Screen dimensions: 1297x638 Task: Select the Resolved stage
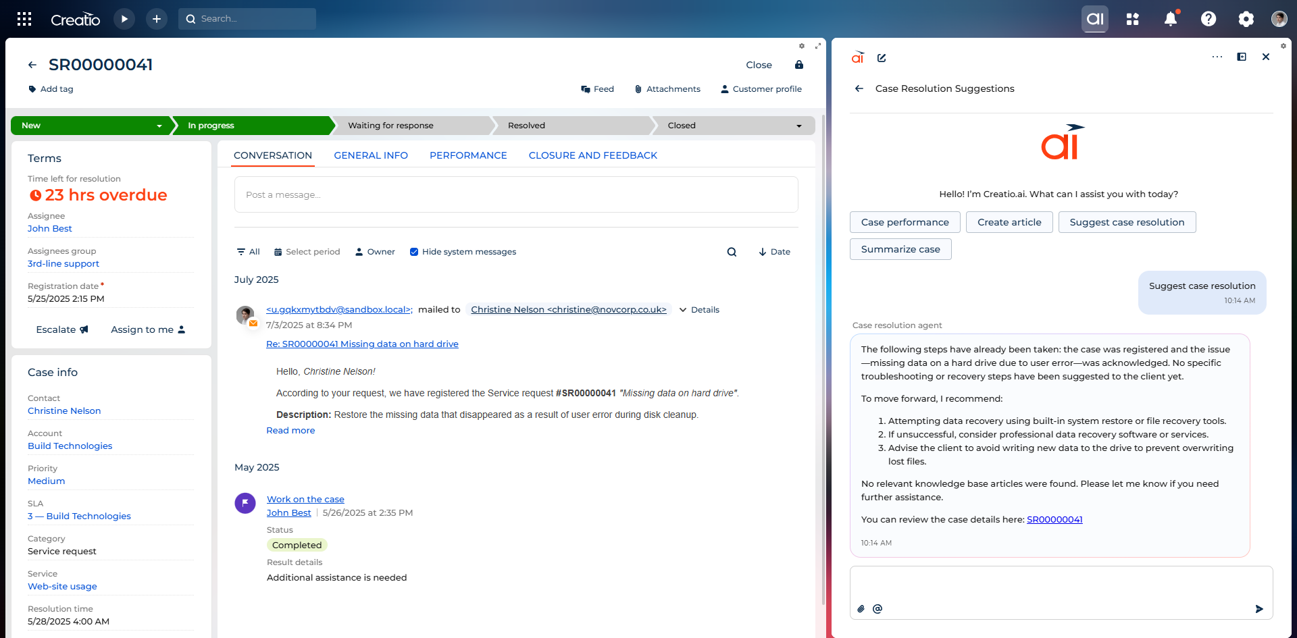(x=574, y=126)
